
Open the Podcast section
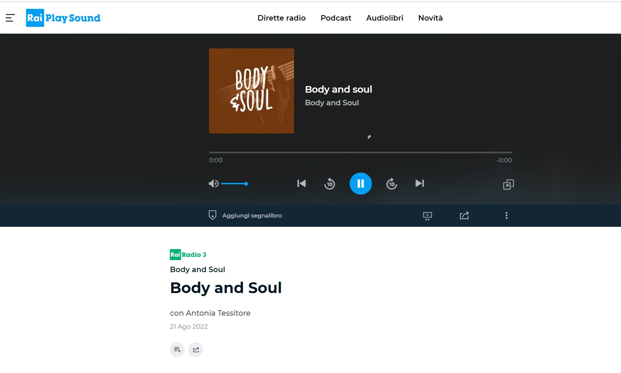click(x=336, y=18)
